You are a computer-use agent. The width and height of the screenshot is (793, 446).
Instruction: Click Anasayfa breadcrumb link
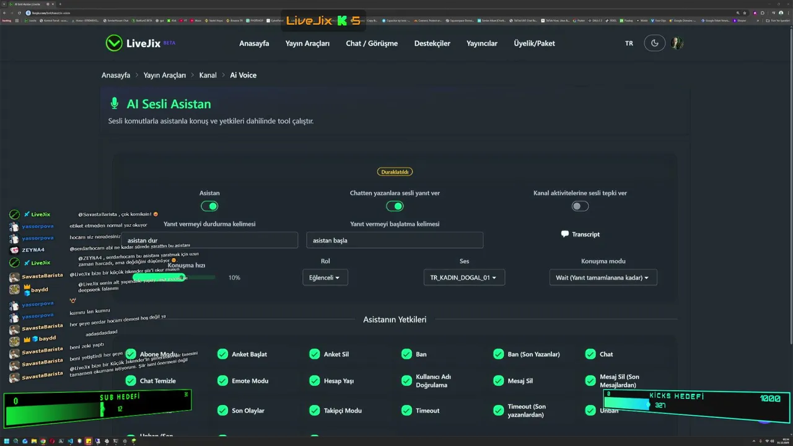pyautogui.click(x=116, y=75)
